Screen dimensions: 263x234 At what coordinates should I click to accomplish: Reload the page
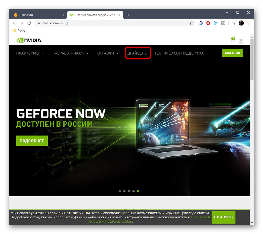click(29, 23)
